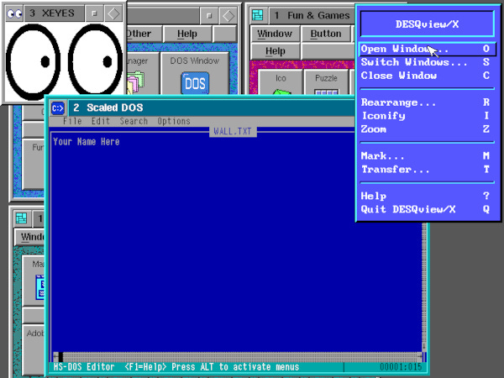
Task: Select Zoom in DESQview/X menu
Action: click(428, 129)
